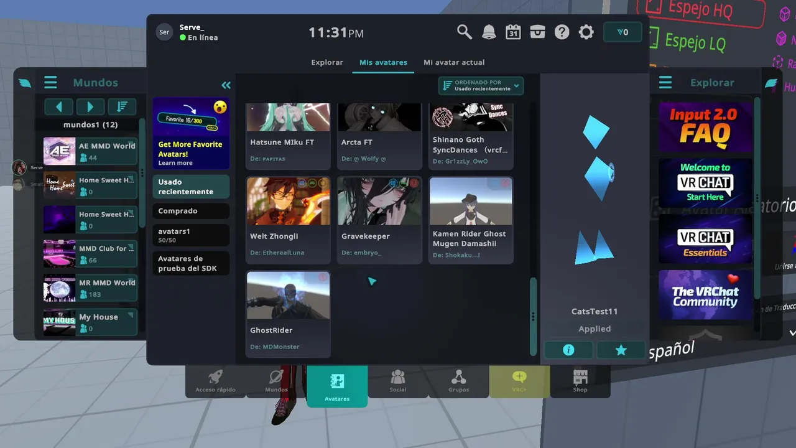This screenshot has width=796, height=448.
Task: Open Shop tab in bottom bar
Action: click(x=580, y=381)
